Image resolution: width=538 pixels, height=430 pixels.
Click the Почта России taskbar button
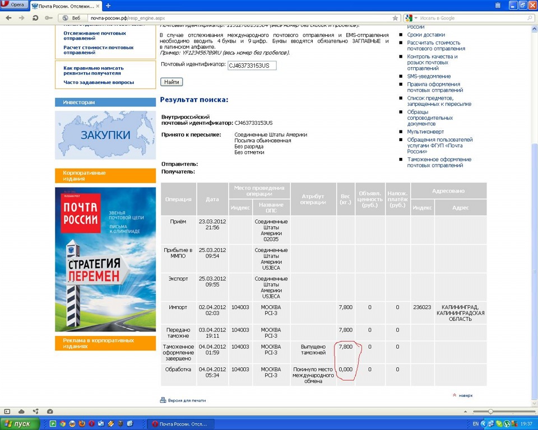[x=181, y=424]
